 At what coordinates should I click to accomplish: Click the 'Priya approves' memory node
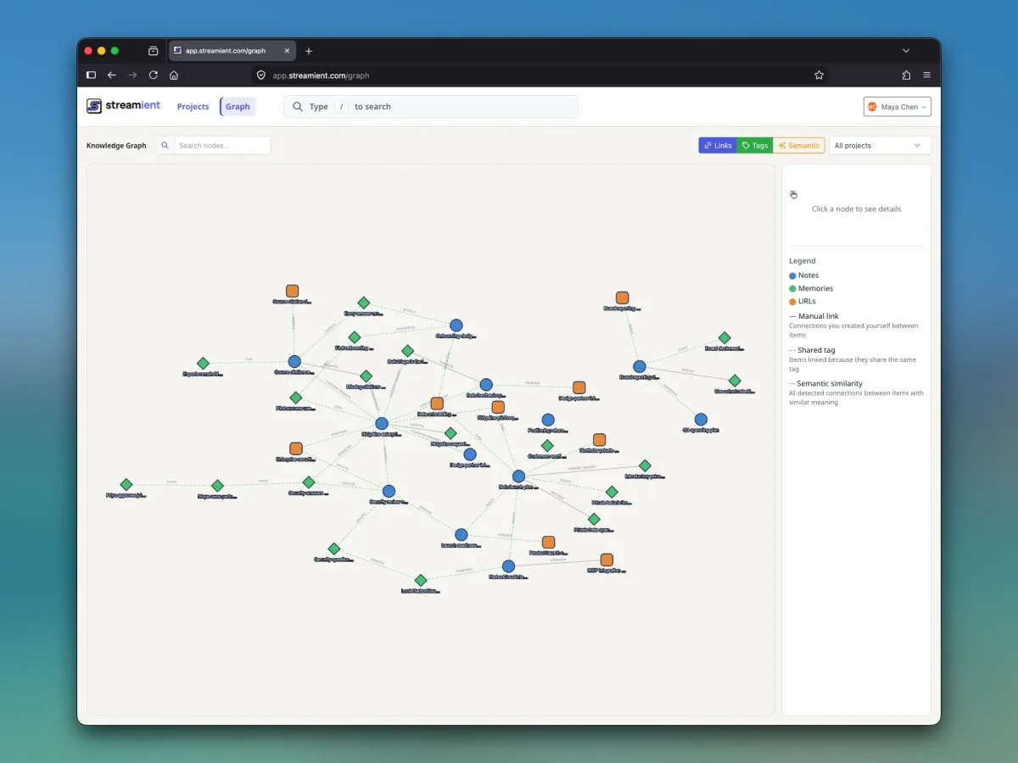pyautogui.click(x=126, y=485)
